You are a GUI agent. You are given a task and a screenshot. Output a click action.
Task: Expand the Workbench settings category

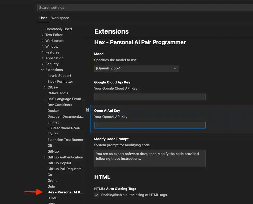54,41
